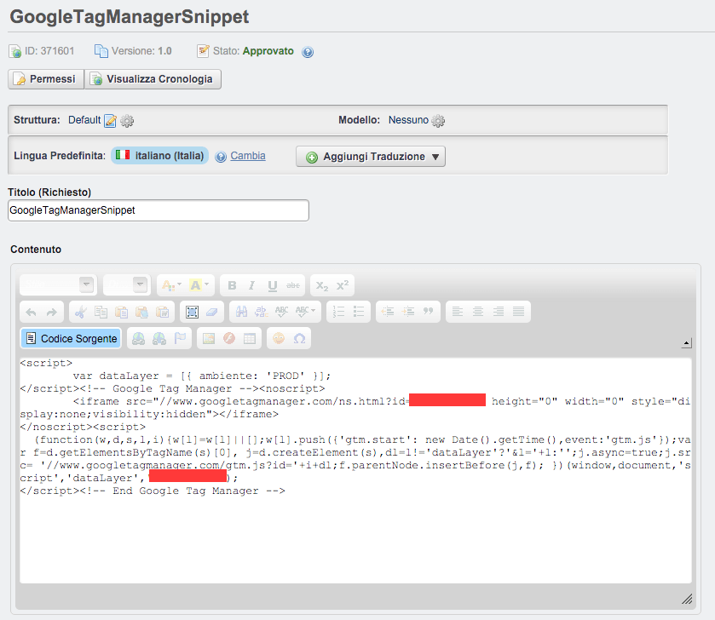Screen dimensions: 715x620
Task: Click the Spell check ABC icon
Action: point(281,312)
